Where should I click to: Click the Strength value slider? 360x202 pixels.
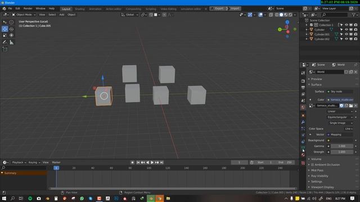click(x=342, y=152)
